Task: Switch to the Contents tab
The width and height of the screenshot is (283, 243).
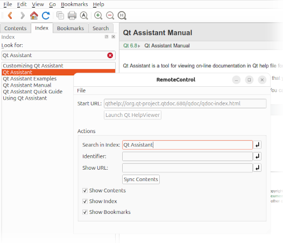Action: click(16, 28)
